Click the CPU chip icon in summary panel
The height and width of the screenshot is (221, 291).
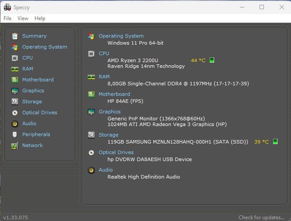pyautogui.click(x=91, y=54)
